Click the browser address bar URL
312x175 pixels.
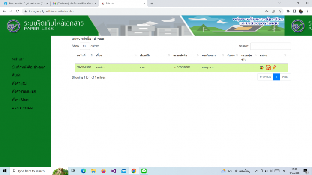[51, 11]
